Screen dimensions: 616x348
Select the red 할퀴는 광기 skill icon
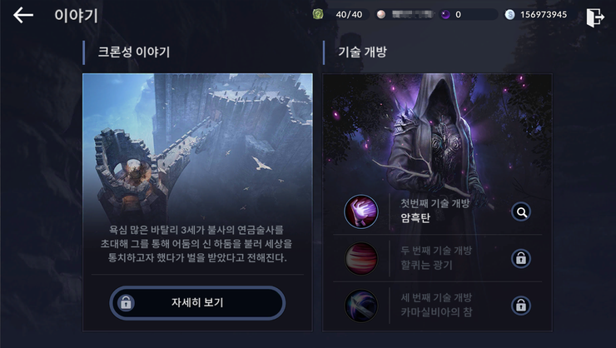click(361, 258)
